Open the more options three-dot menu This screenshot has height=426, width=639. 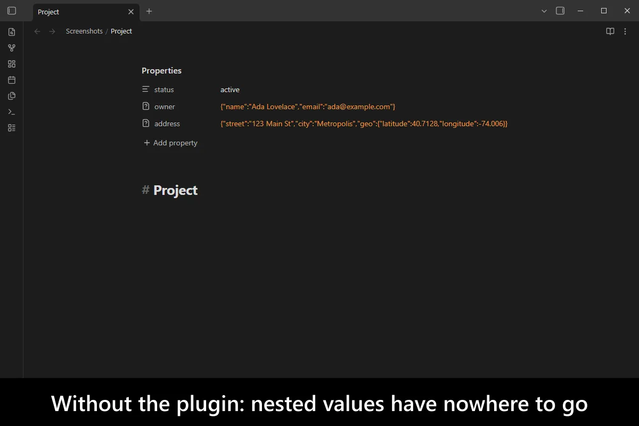[626, 31]
